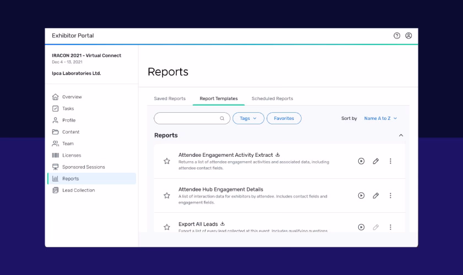This screenshot has width=463, height=275.
Task: Open the Tags dropdown filter
Action: (249, 118)
